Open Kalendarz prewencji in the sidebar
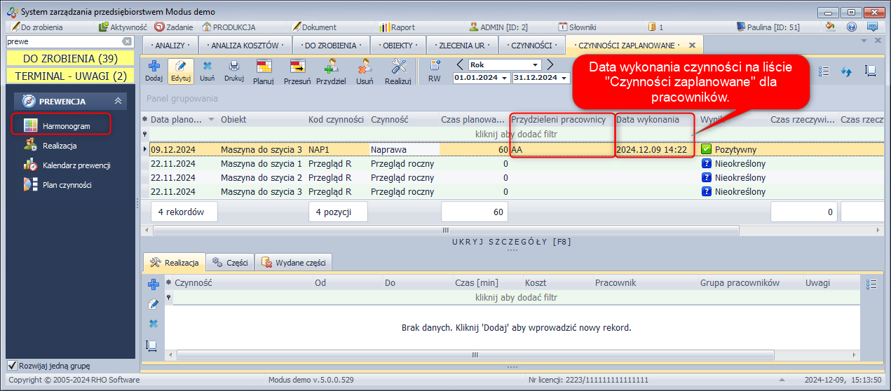 point(76,165)
